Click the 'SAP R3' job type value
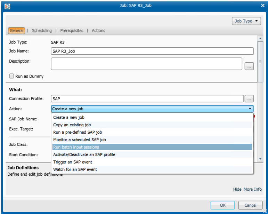The image size is (268, 215). [58, 42]
